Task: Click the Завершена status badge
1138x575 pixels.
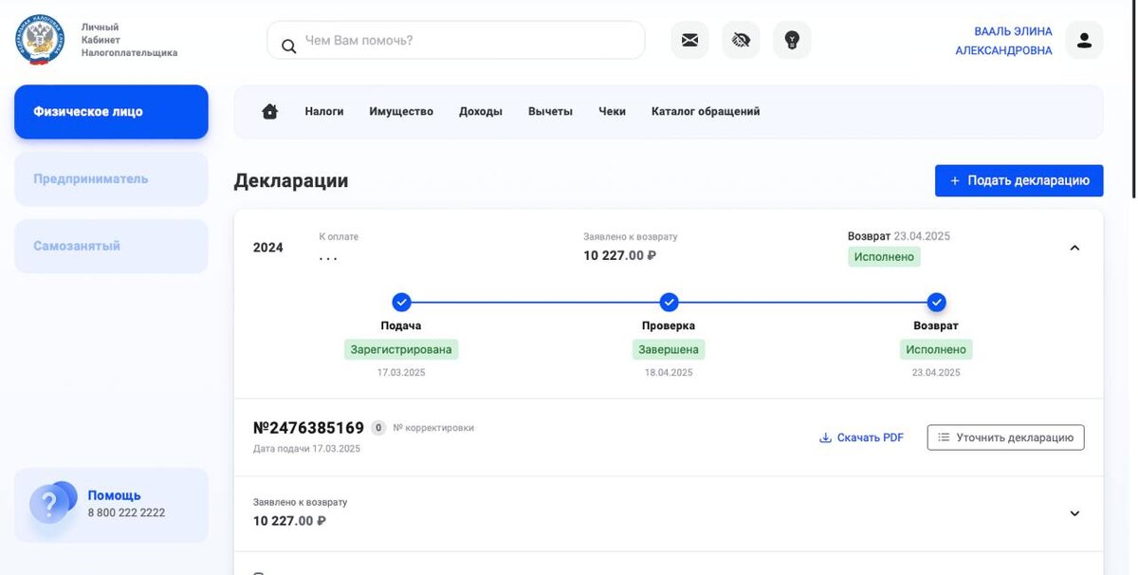Action: [669, 349]
